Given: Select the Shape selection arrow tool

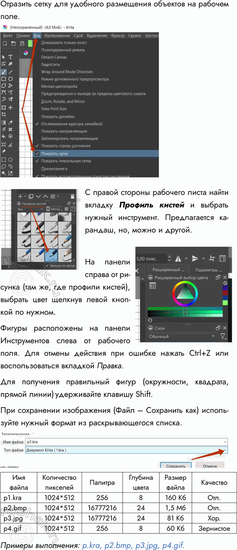Looking at the screenshot, I should click(4, 57).
